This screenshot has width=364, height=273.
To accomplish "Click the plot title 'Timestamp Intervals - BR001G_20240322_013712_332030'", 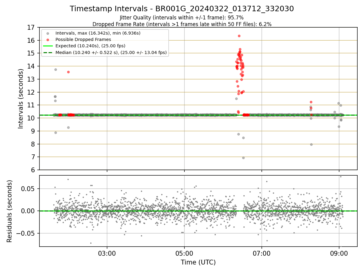I will coord(182,9).
